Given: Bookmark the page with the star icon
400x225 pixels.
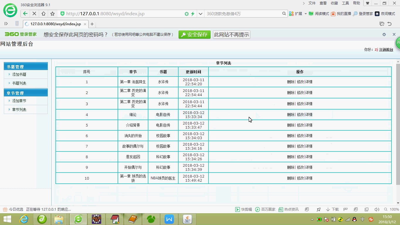Looking at the screenshot, I should (x=52, y=13).
